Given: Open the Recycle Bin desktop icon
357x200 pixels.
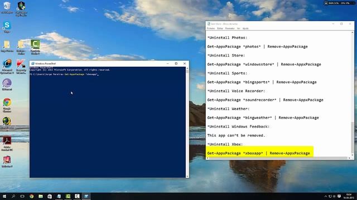Looking at the screenshot, I should (7, 7).
